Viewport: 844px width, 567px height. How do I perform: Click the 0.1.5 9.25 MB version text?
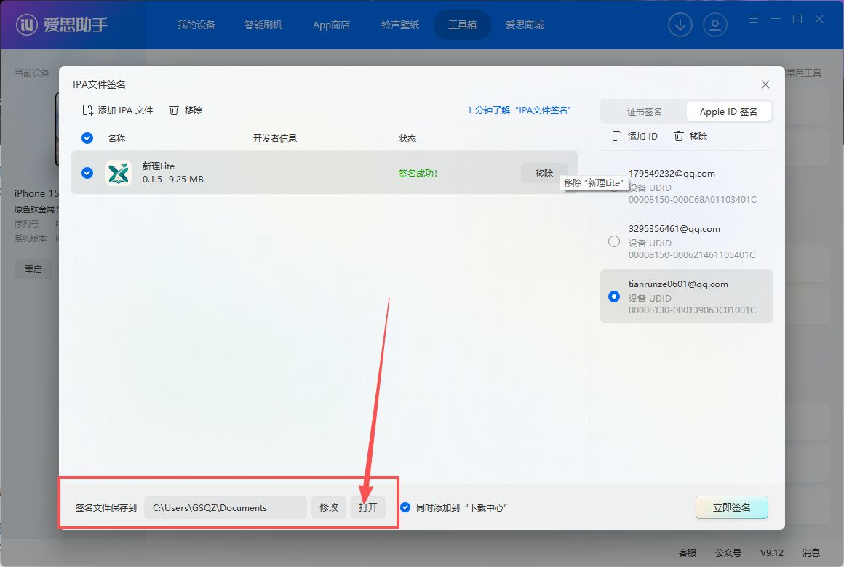tap(172, 179)
